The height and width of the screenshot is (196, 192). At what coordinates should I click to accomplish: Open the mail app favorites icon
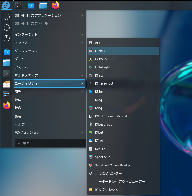(x=7, y=84)
